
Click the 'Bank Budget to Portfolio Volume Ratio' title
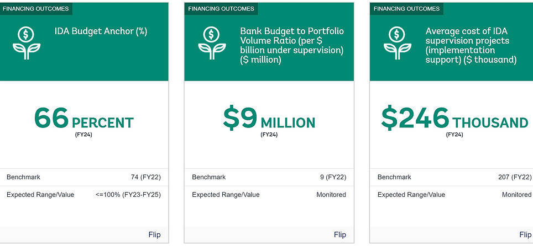click(x=291, y=45)
